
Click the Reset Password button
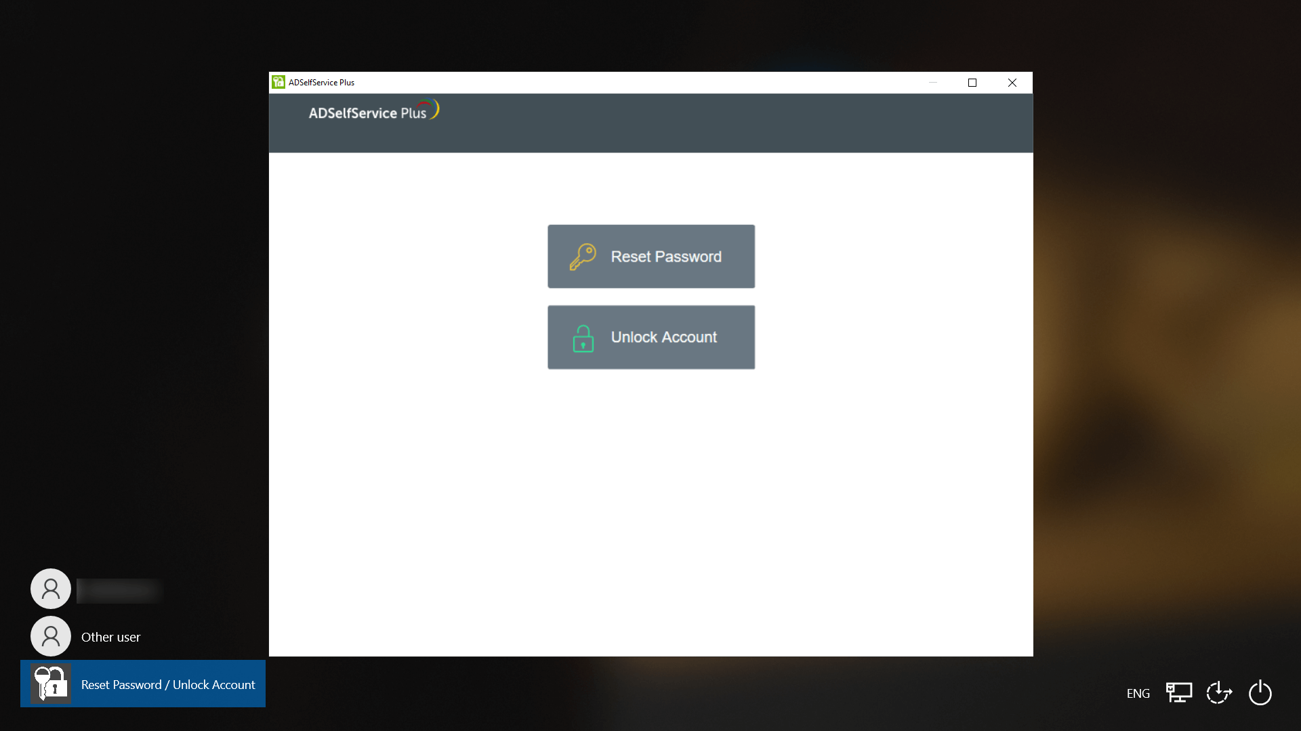click(x=651, y=256)
